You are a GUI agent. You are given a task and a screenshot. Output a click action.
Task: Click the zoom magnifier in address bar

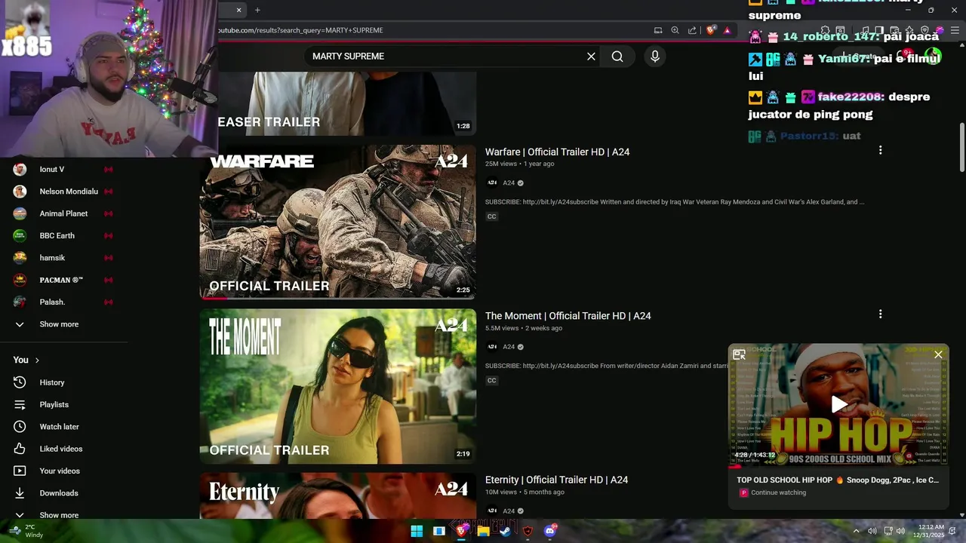pos(675,30)
